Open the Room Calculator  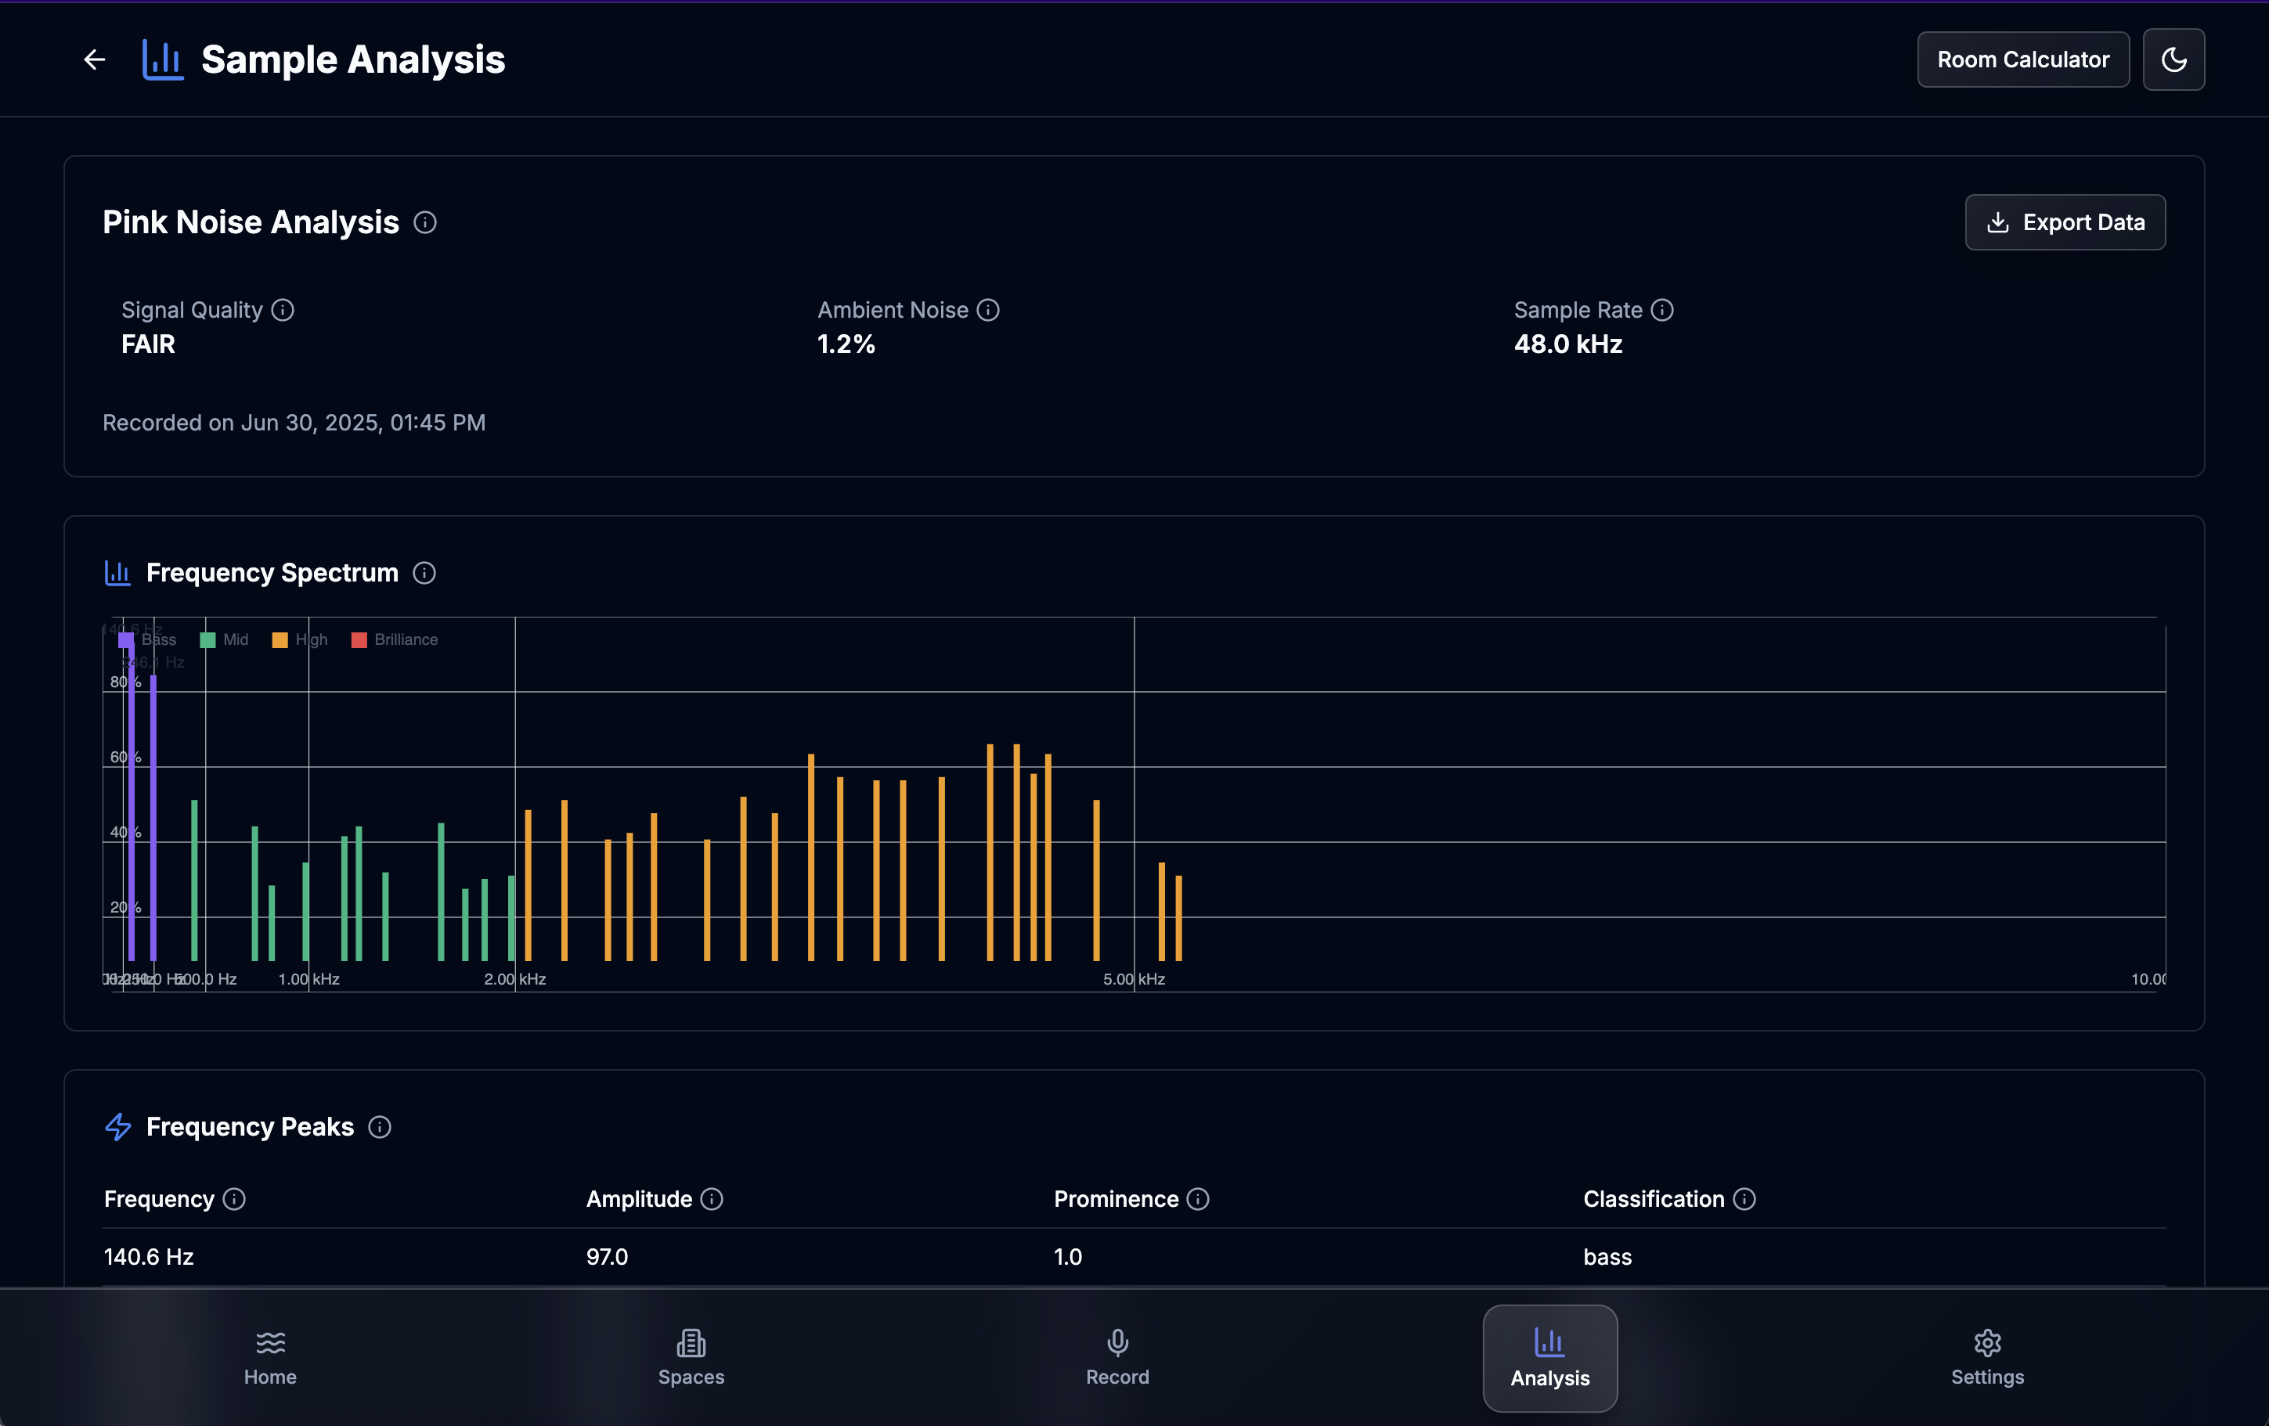coord(2022,59)
